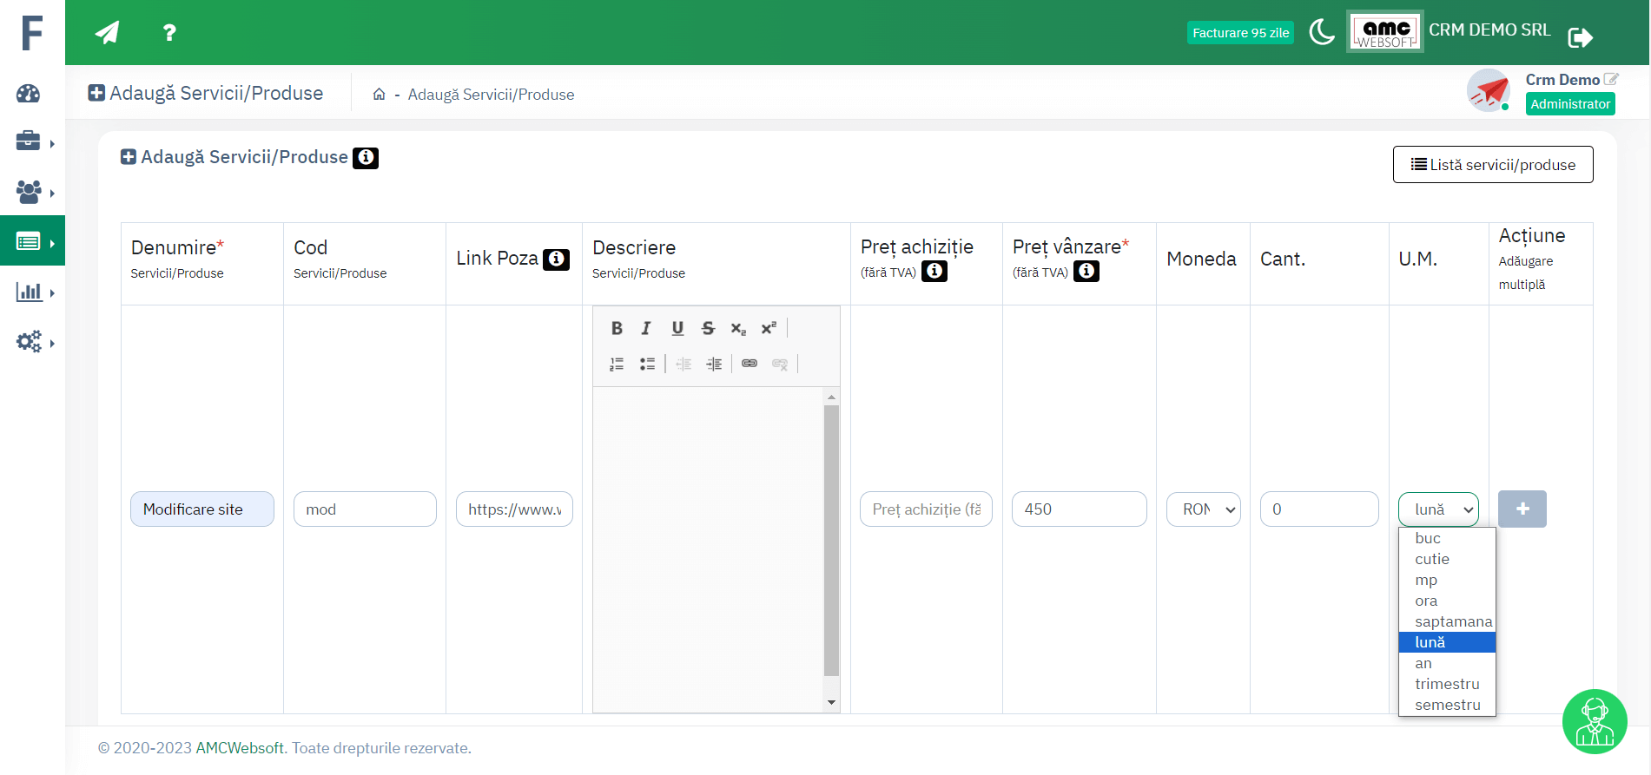Select 'trimestru' from the U.M. list
This screenshot has height=775, width=1651.
click(1447, 684)
